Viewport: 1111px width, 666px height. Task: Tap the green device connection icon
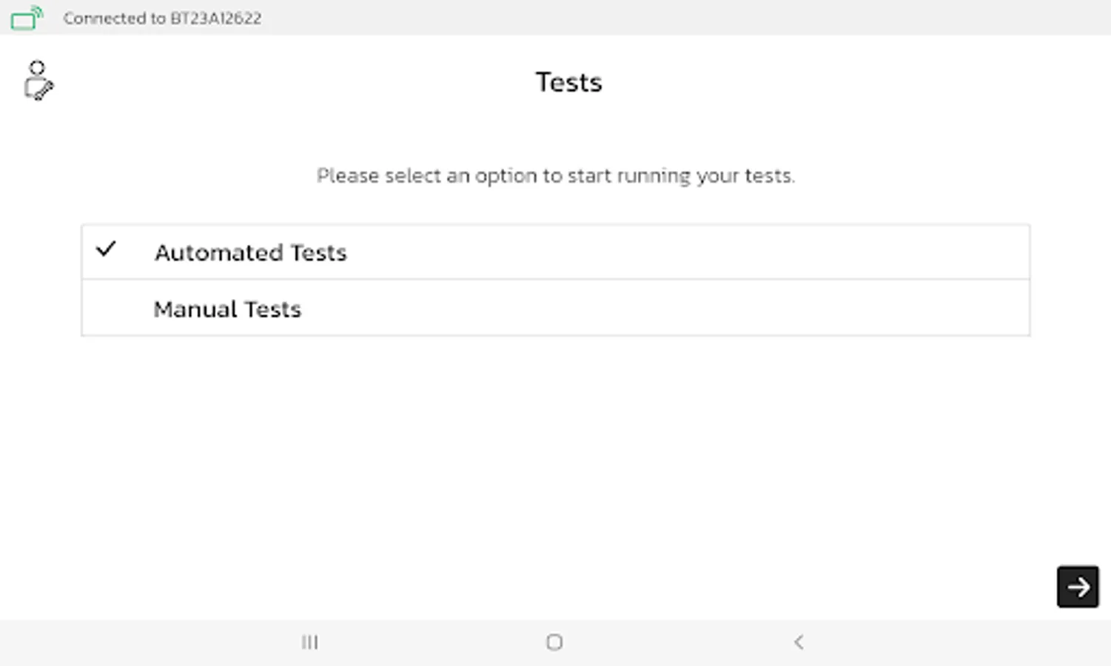[x=27, y=18]
